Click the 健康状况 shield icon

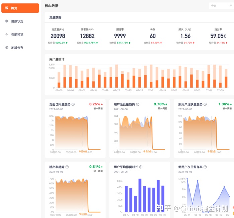(x=7, y=21)
